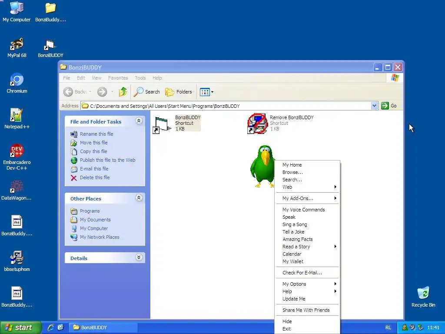This screenshot has width=445, height=334.
Task: Open the Recycle Bin
Action: click(423, 297)
